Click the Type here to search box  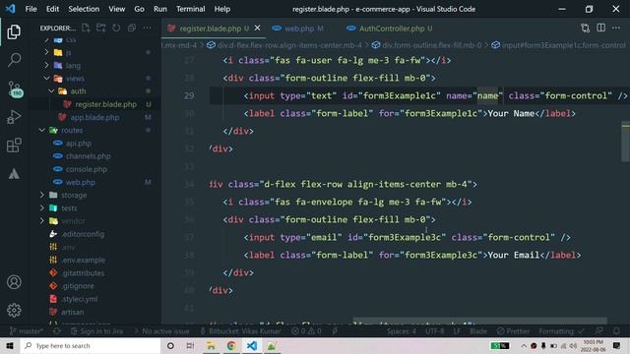coord(91,345)
